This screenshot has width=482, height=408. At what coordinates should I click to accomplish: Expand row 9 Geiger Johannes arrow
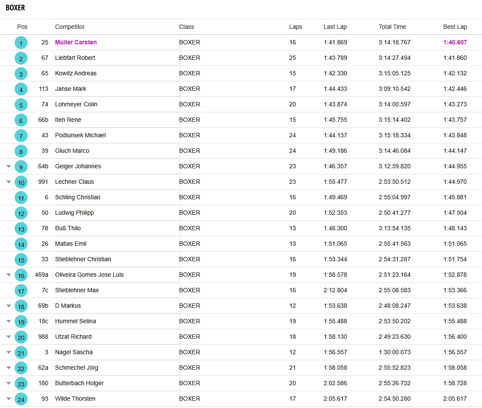pyautogui.click(x=9, y=166)
